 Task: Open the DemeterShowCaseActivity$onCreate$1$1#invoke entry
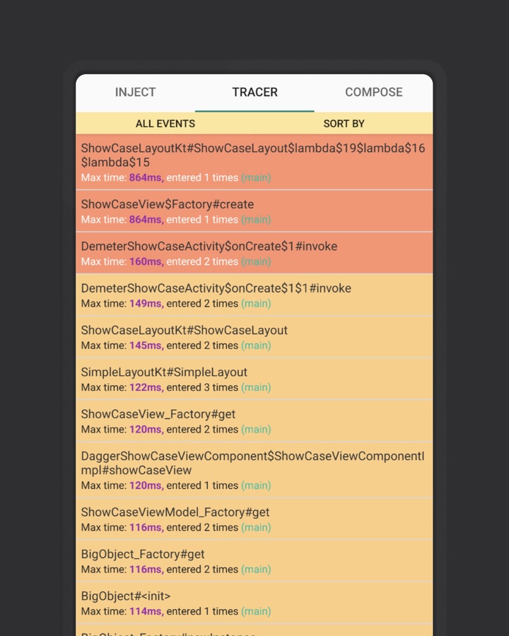(255, 295)
